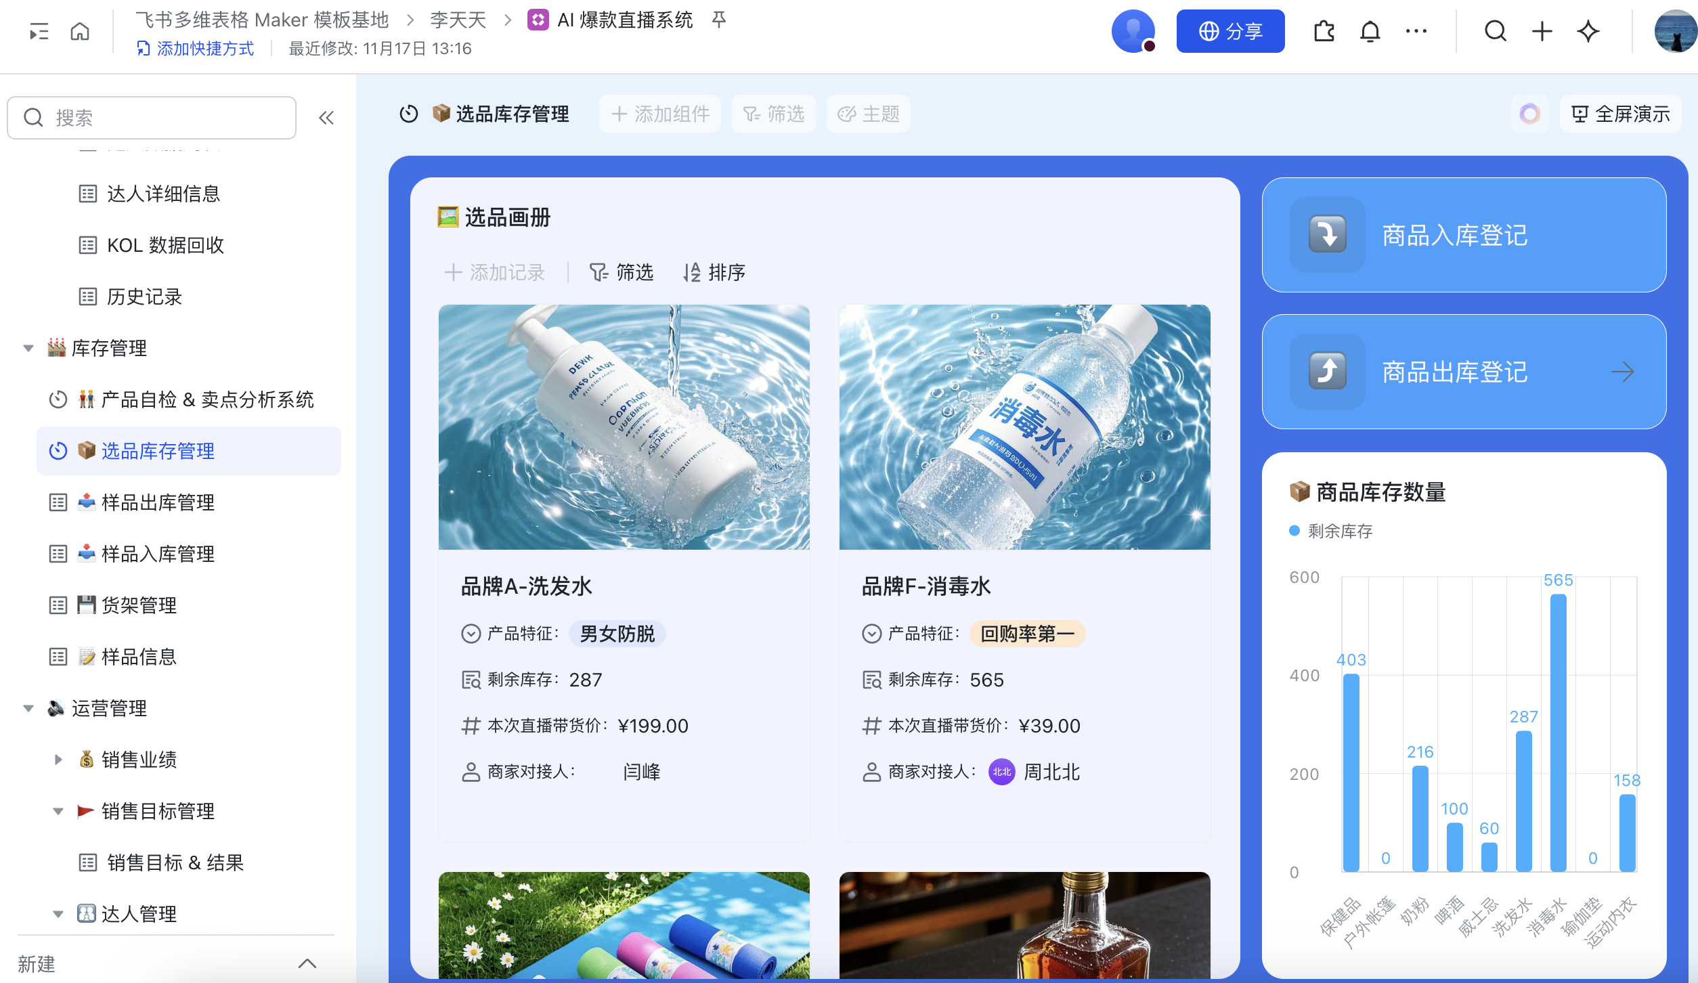Click the search magnifier icon top right
The image size is (1698, 983).
[1495, 31]
